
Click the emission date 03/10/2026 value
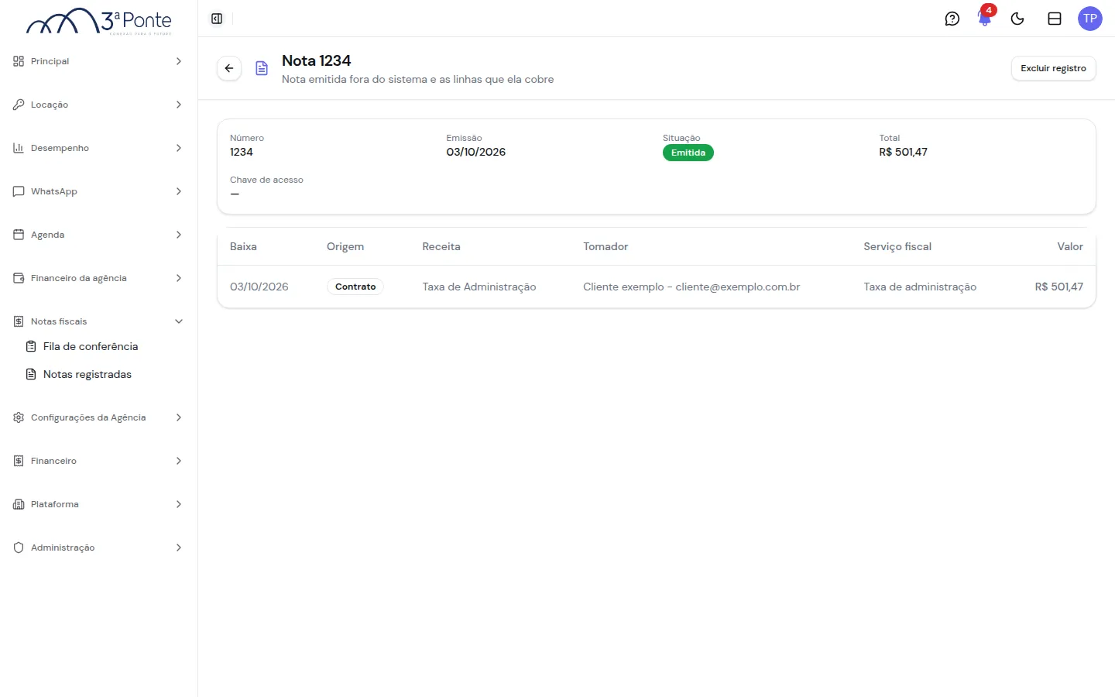coord(475,152)
